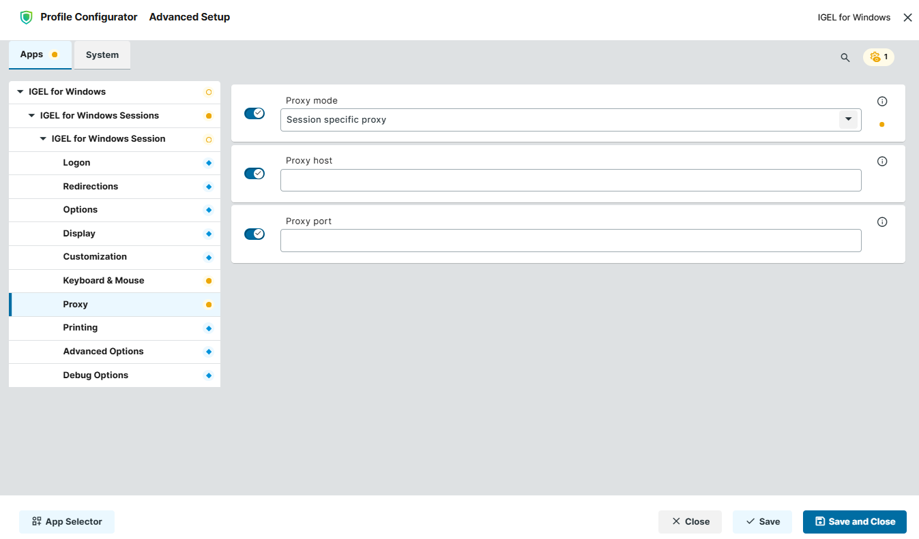
Task: Open info tooltip for Proxy host
Action: (882, 161)
